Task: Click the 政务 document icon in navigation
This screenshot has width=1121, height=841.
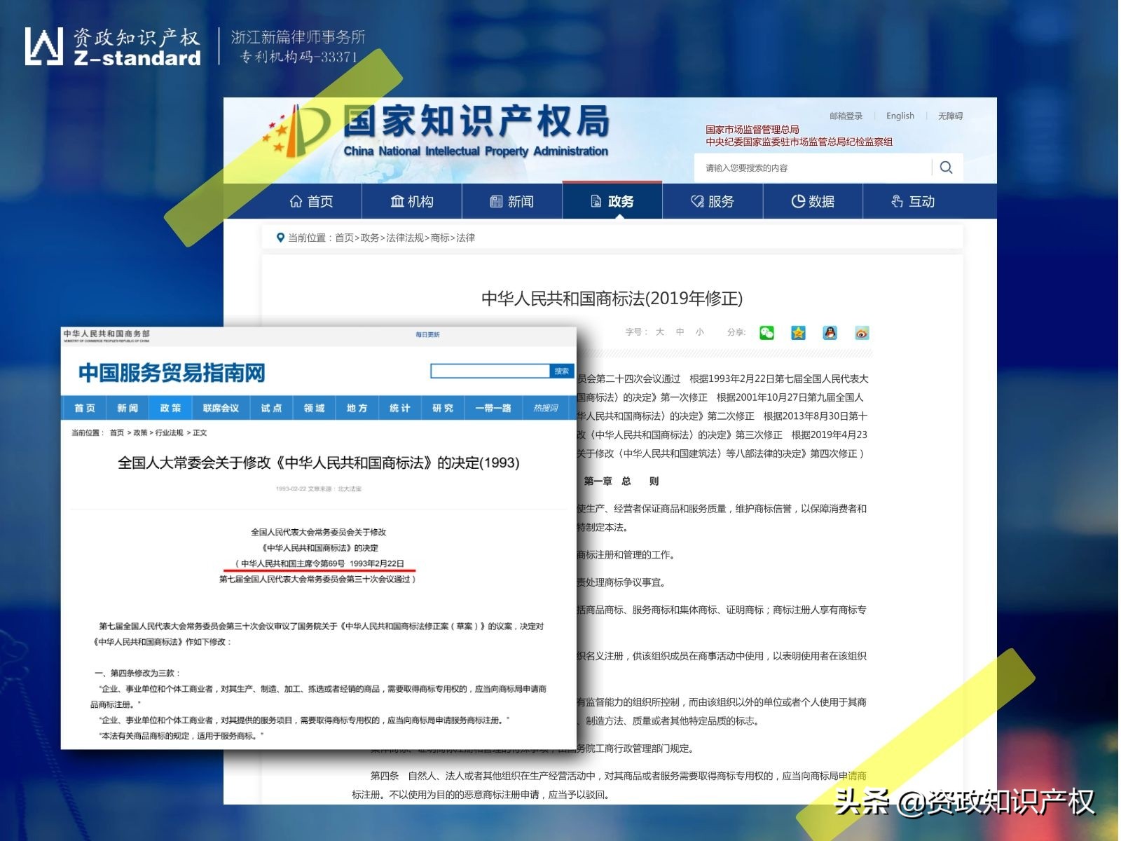Action: (595, 202)
